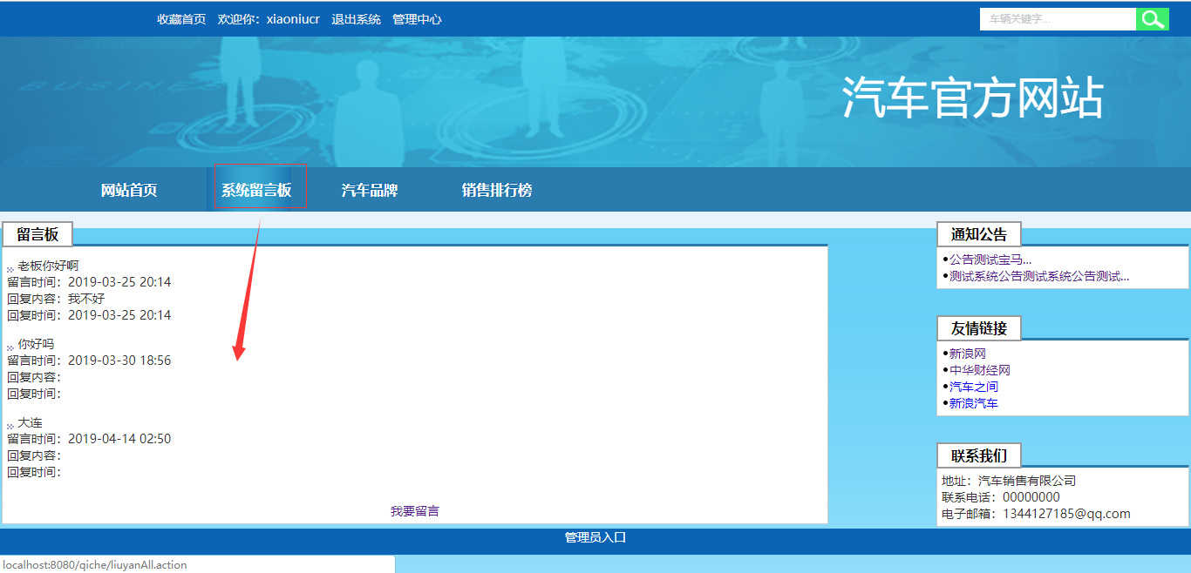This screenshot has width=1191, height=573.
Task: Click the 留言板 section header
Action: pos(37,234)
